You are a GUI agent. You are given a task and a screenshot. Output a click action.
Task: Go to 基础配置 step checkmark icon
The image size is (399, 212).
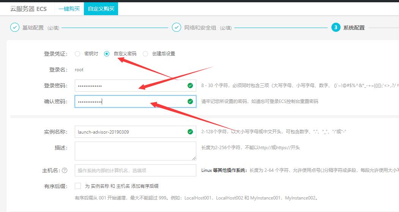click(x=15, y=27)
